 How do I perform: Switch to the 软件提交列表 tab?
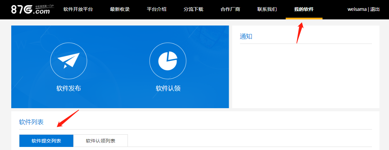click(46, 141)
